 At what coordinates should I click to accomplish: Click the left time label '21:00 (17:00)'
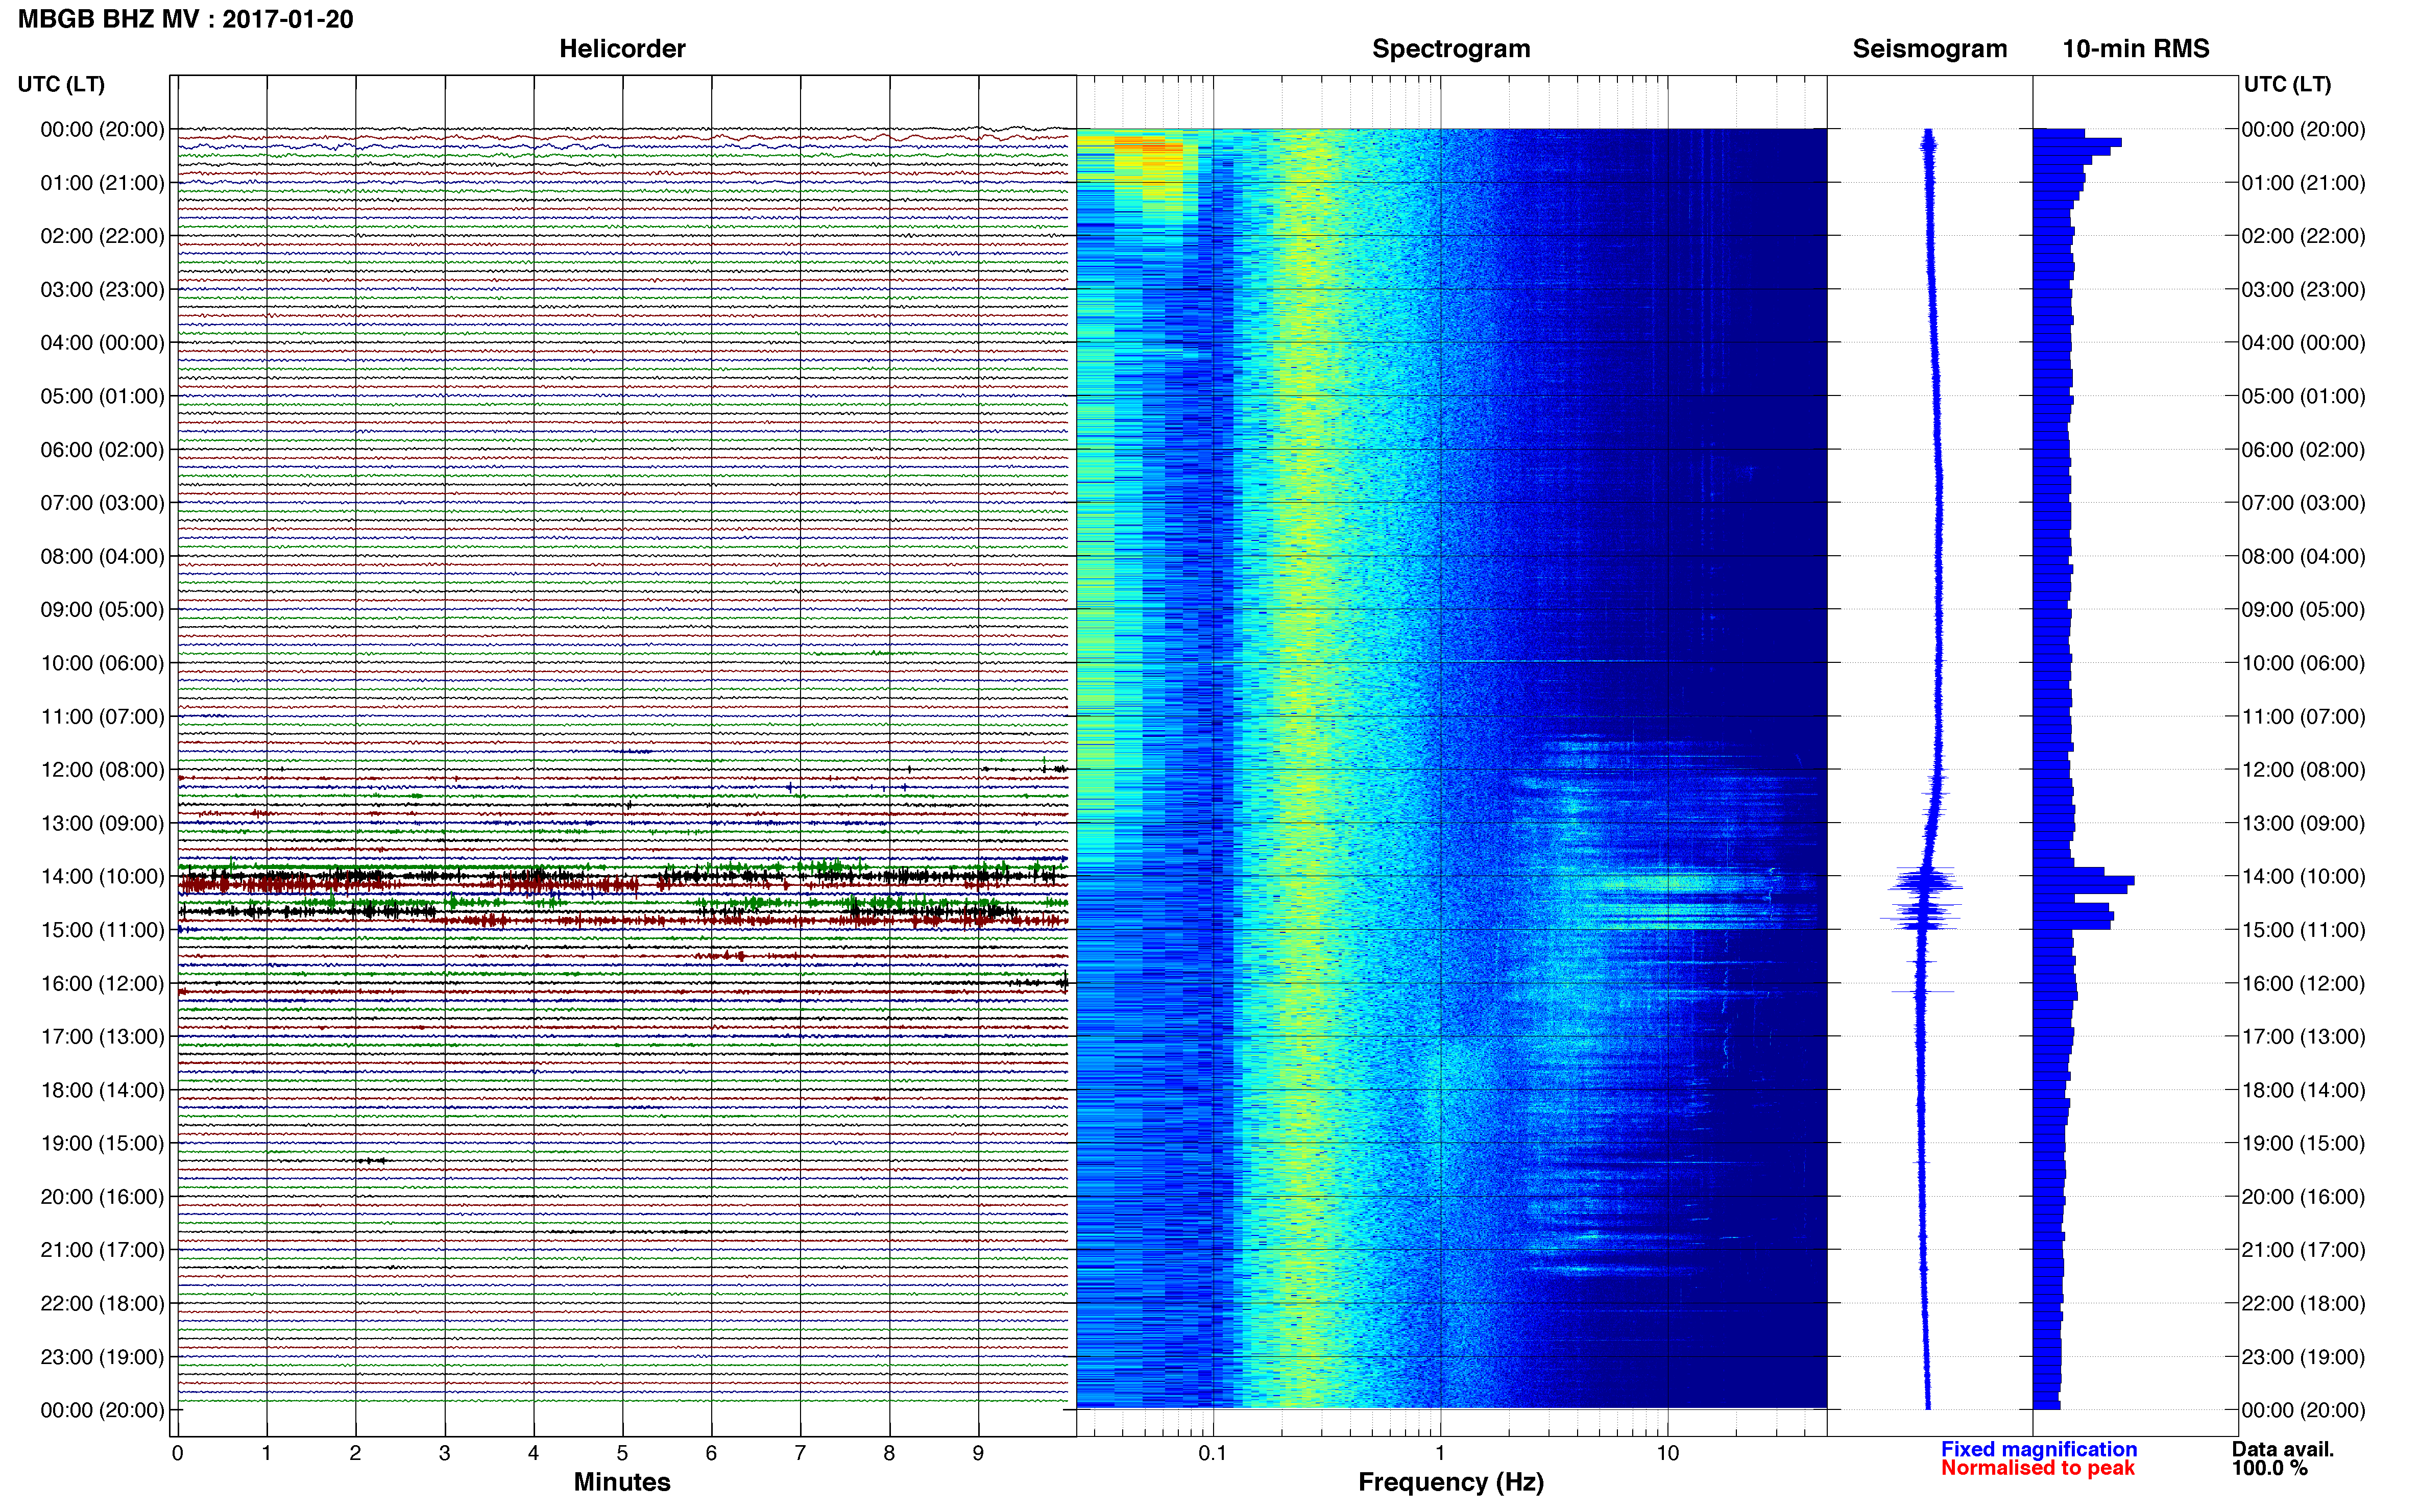pos(102,1250)
